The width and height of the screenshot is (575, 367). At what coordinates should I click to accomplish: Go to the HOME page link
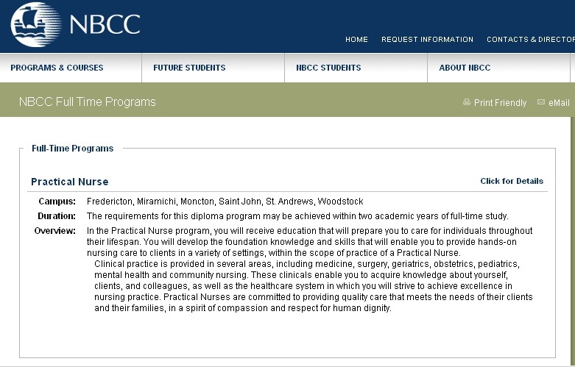pos(356,40)
